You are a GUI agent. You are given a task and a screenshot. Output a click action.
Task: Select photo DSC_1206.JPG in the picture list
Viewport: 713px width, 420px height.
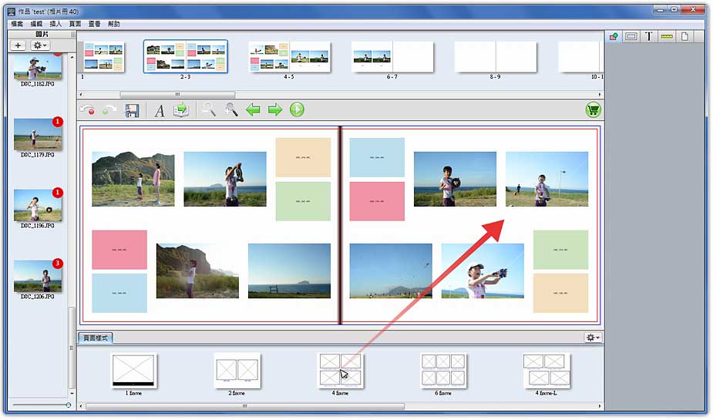pos(38,277)
